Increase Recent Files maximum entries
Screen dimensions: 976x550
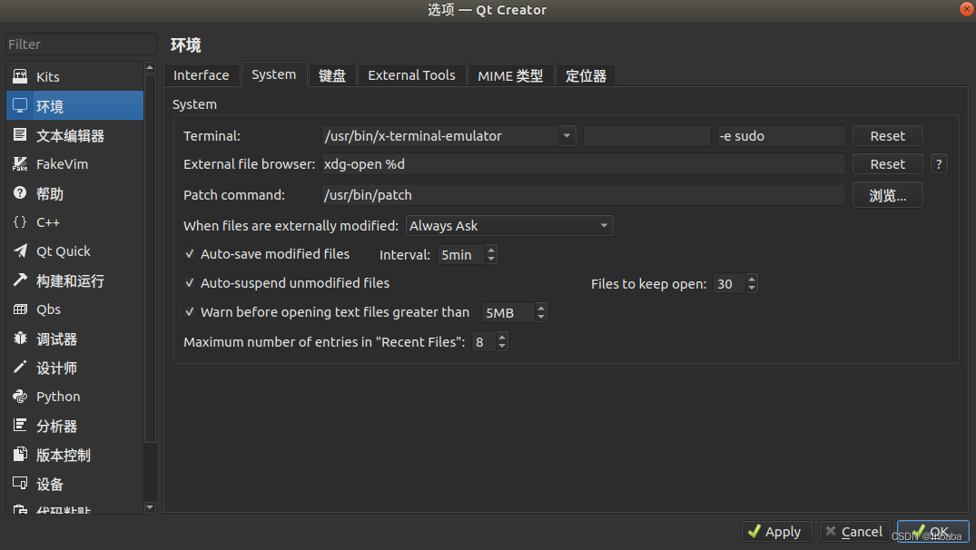coord(502,338)
